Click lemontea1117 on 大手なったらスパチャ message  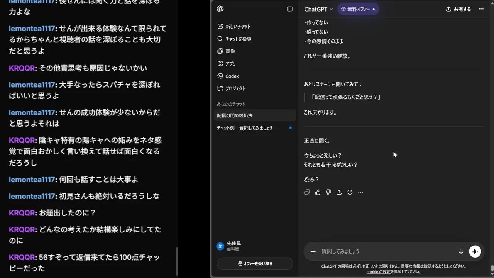pyautogui.click(x=32, y=85)
